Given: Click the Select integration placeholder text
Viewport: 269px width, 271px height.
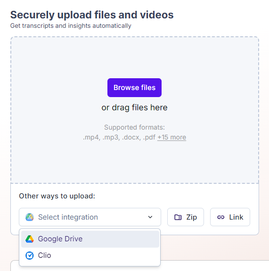Looking at the screenshot, I should tap(68, 217).
